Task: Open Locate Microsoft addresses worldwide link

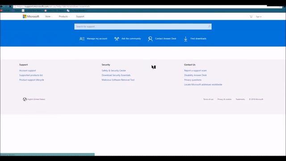Action: pyautogui.click(x=203, y=85)
